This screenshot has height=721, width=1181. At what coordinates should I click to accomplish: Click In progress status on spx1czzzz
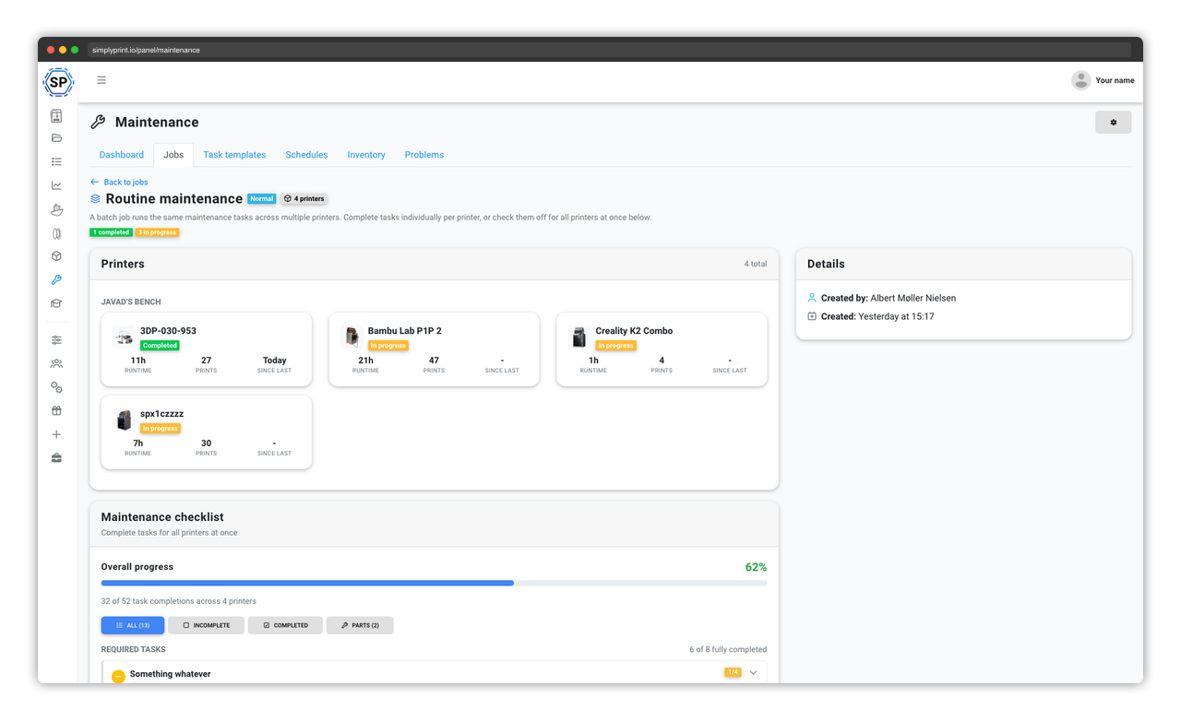(x=161, y=429)
